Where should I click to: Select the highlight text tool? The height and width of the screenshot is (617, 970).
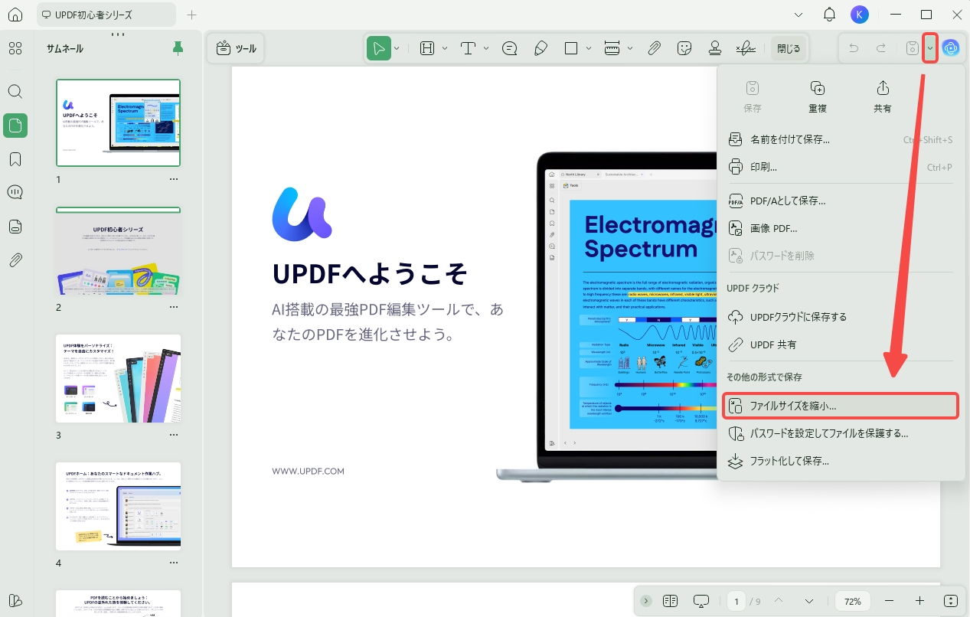click(x=427, y=48)
